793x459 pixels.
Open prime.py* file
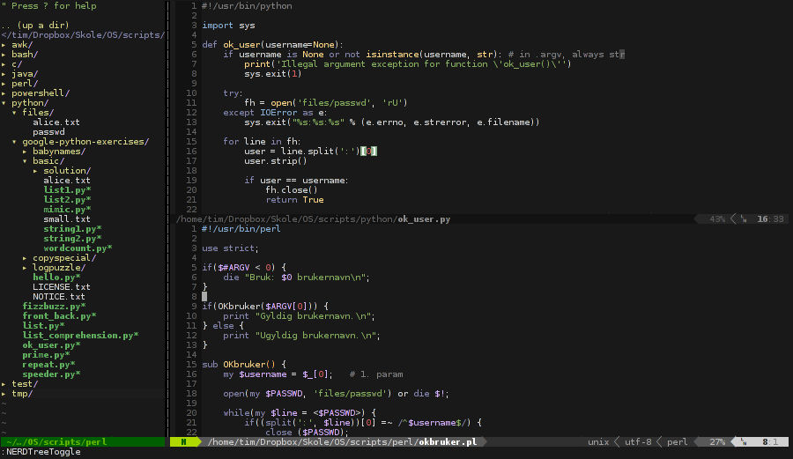46,355
